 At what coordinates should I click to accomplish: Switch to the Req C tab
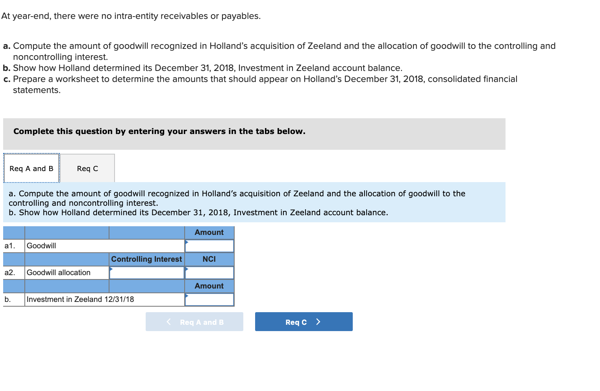tap(87, 168)
